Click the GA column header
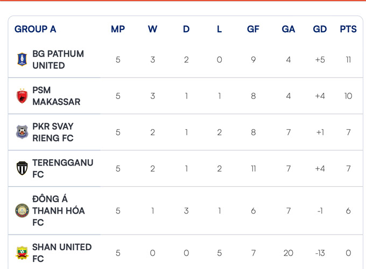This screenshot has width=366, height=269. tap(288, 29)
